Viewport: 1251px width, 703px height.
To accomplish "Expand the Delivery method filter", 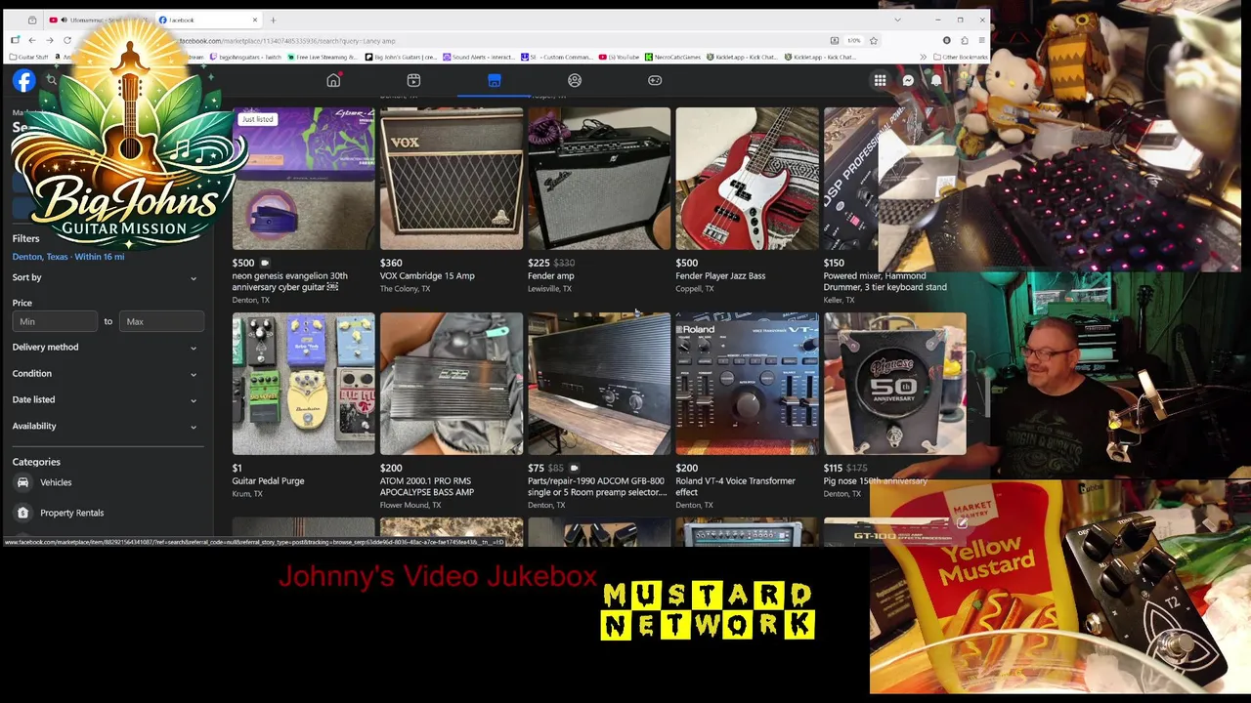I will point(106,347).
